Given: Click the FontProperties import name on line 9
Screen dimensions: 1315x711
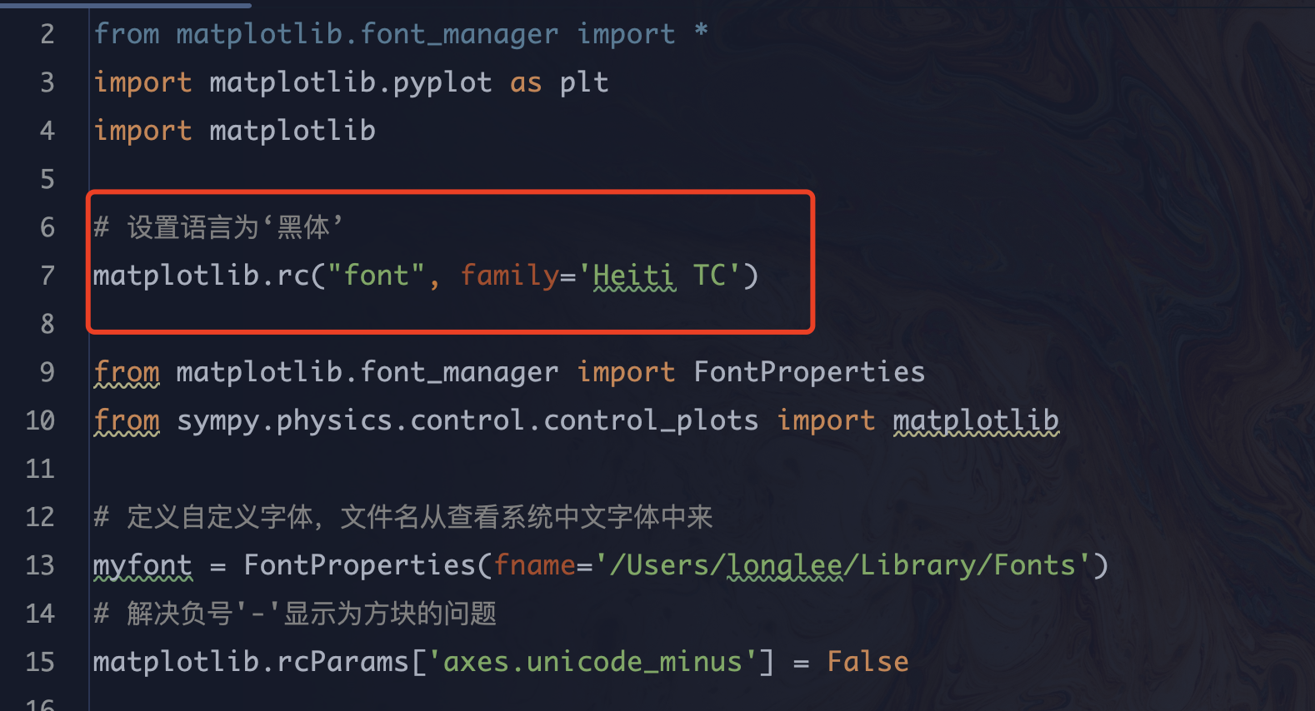Looking at the screenshot, I should [x=809, y=372].
